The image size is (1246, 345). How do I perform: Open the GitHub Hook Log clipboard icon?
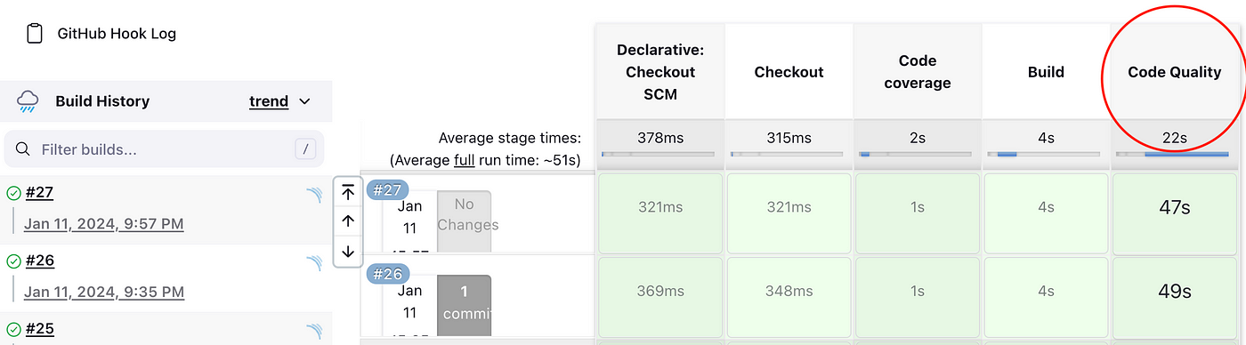point(35,34)
